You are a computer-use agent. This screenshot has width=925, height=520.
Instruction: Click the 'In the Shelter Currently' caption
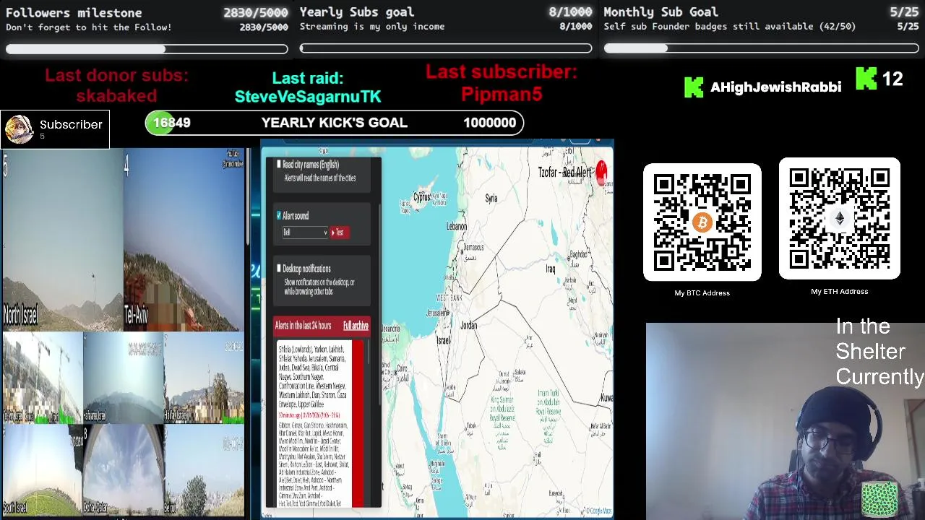(879, 352)
